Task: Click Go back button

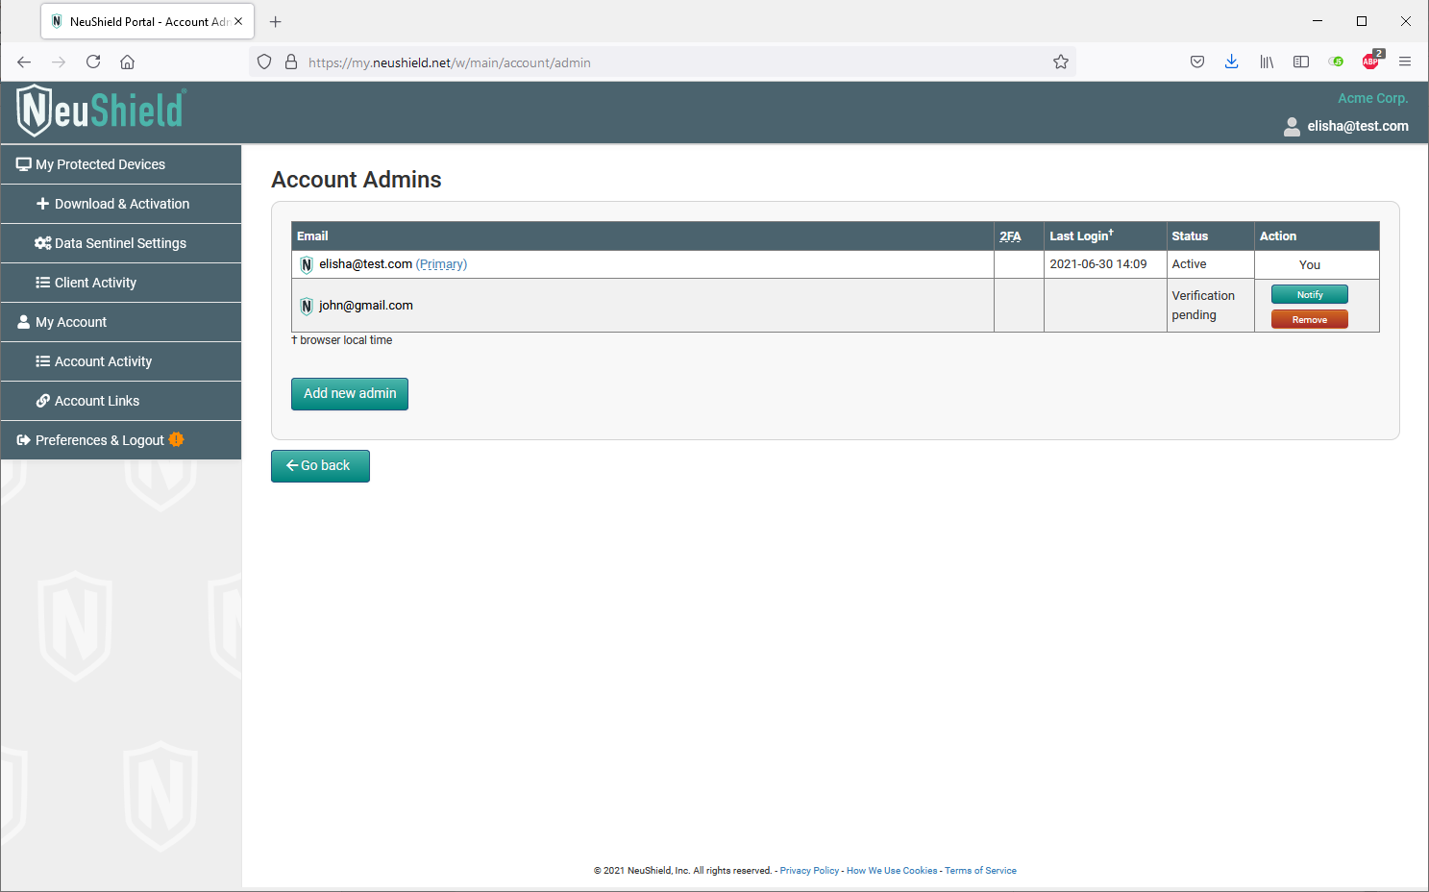Action: (320, 466)
